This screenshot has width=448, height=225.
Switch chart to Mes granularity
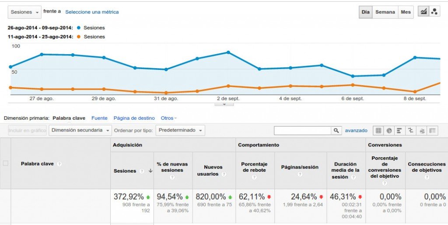[406, 12]
